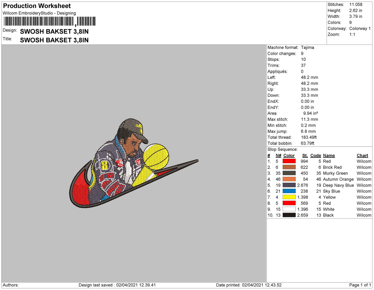Screen dimensions: 374x290
Task: Click the Black color swatch in row 10
Action: 289,215
